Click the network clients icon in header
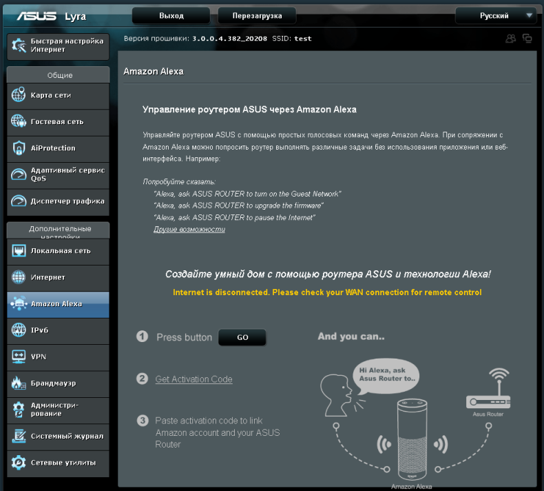The image size is (544, 491). click(x=527, y=38)
